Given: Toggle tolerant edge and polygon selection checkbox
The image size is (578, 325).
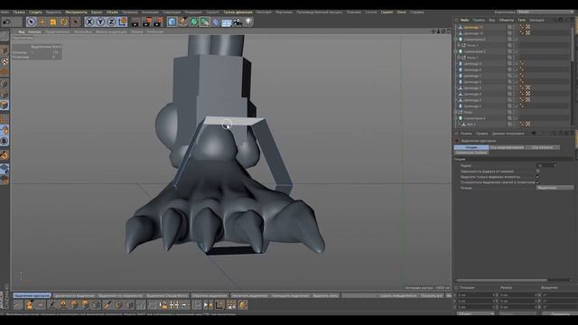Looking at the screenshot, I should tap(538, 182).
